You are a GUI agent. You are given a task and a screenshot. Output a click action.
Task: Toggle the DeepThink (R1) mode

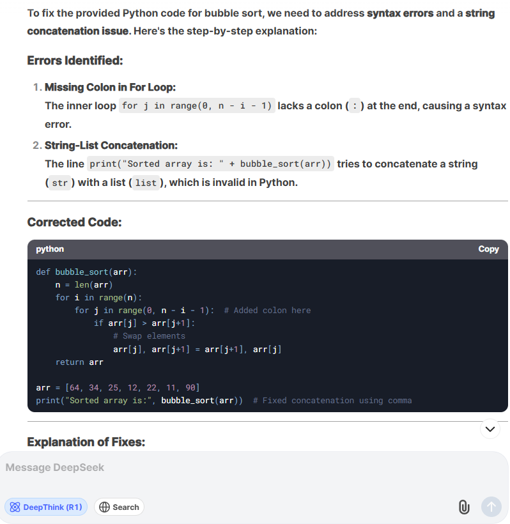point(46,507)
